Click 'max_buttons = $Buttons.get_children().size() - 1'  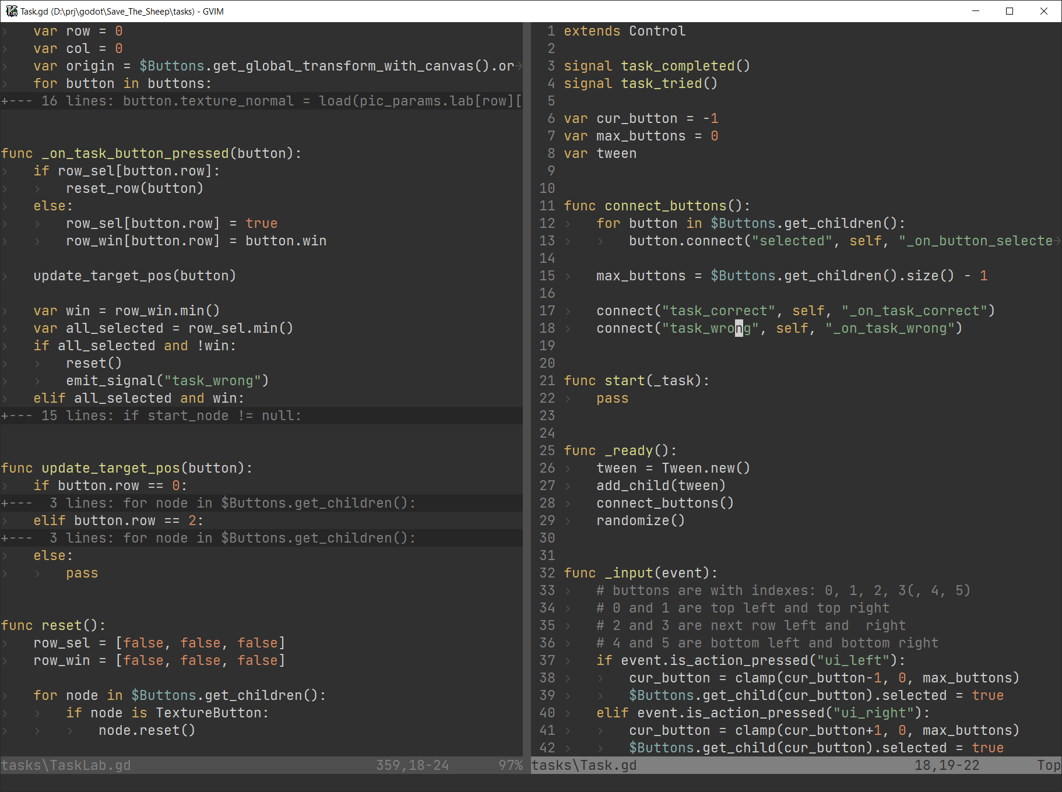[792, 276]
